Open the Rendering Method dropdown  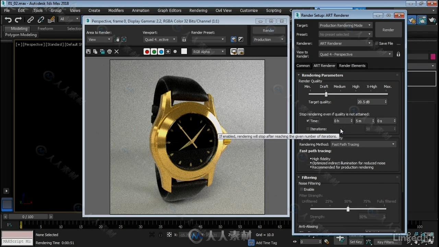pos(363,144)
